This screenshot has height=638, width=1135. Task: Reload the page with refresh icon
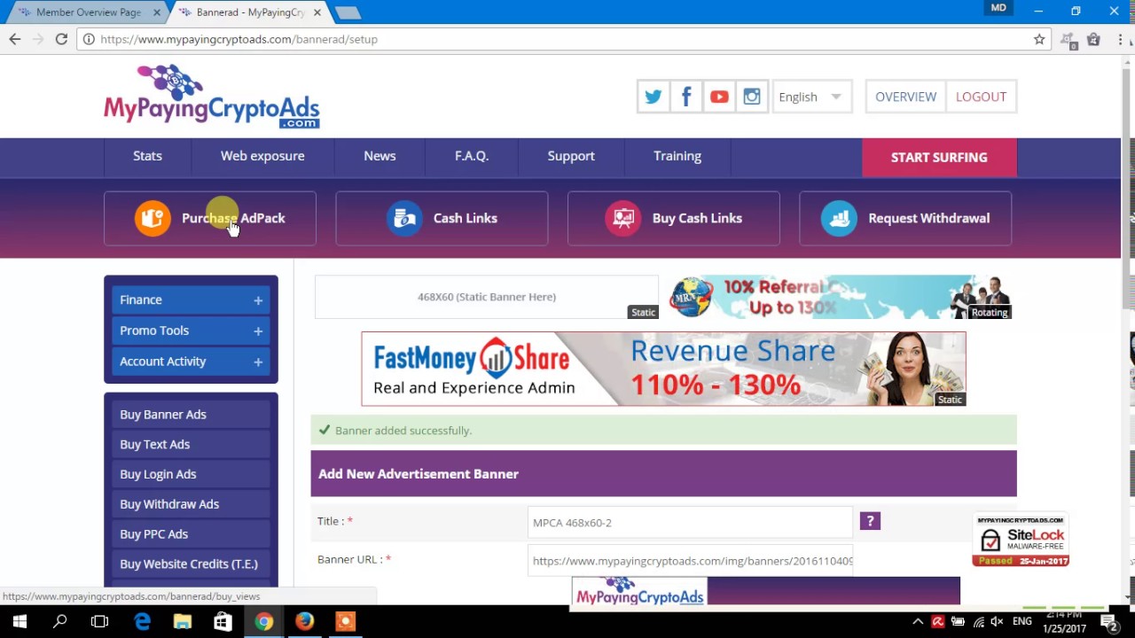(x=61, y=39)
